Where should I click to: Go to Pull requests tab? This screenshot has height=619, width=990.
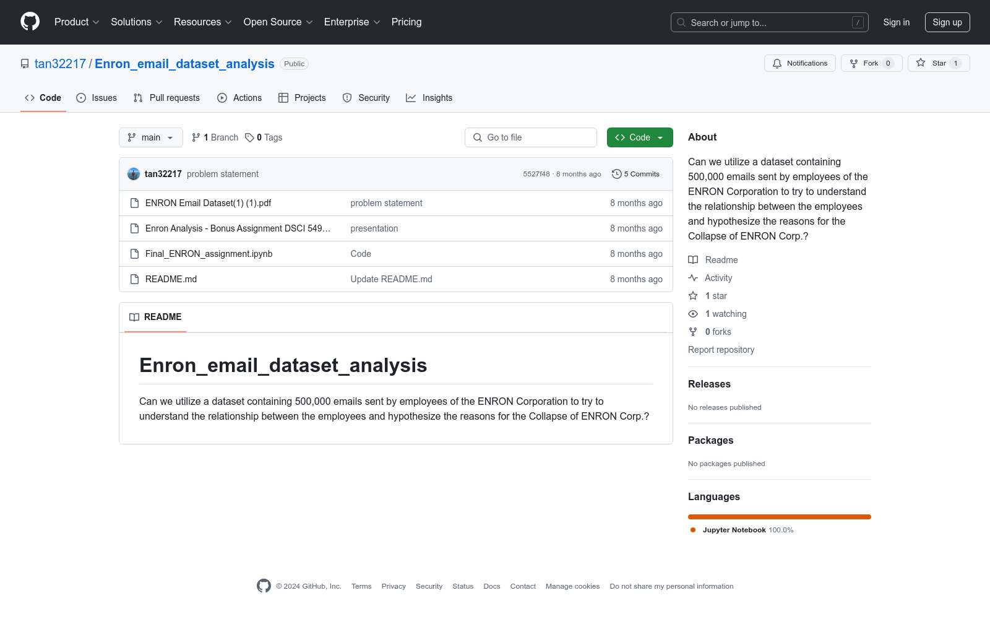166,98
